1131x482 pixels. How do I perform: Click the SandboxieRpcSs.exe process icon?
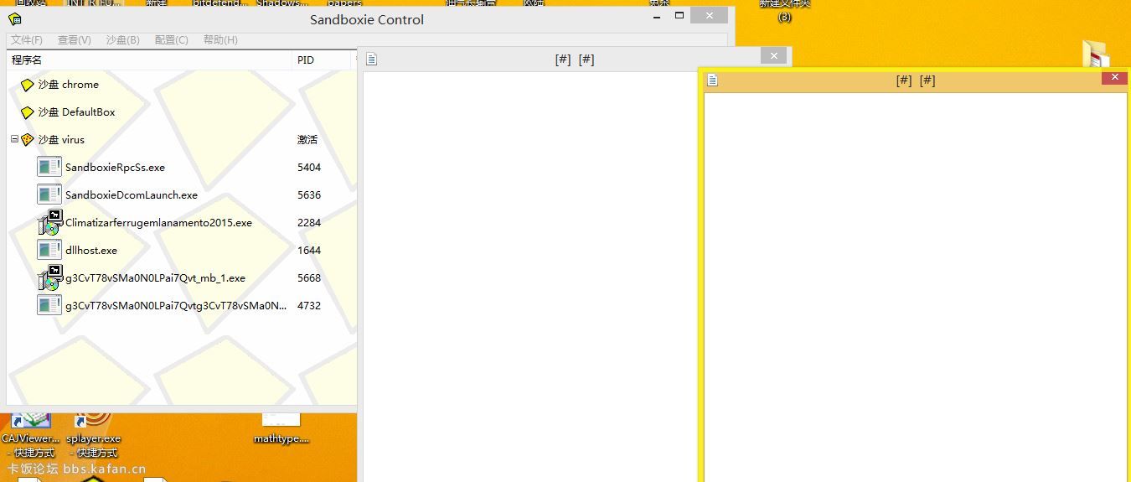coord(49,167)
